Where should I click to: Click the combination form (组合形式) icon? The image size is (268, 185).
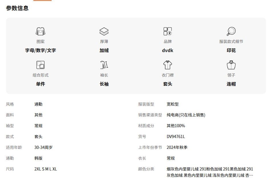[40, 65]
